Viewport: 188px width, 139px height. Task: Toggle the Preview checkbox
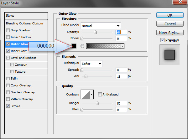pyautogui.click(x=162, y=40)
